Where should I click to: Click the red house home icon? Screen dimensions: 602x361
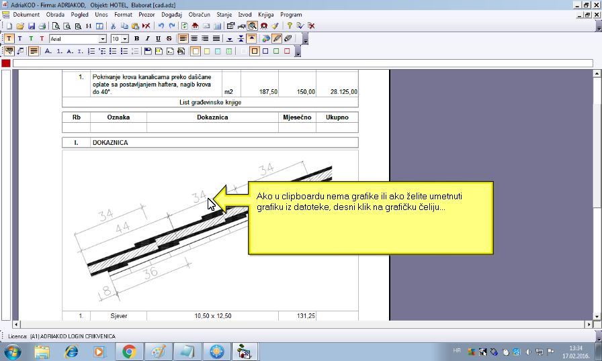(x=195, y=26)
